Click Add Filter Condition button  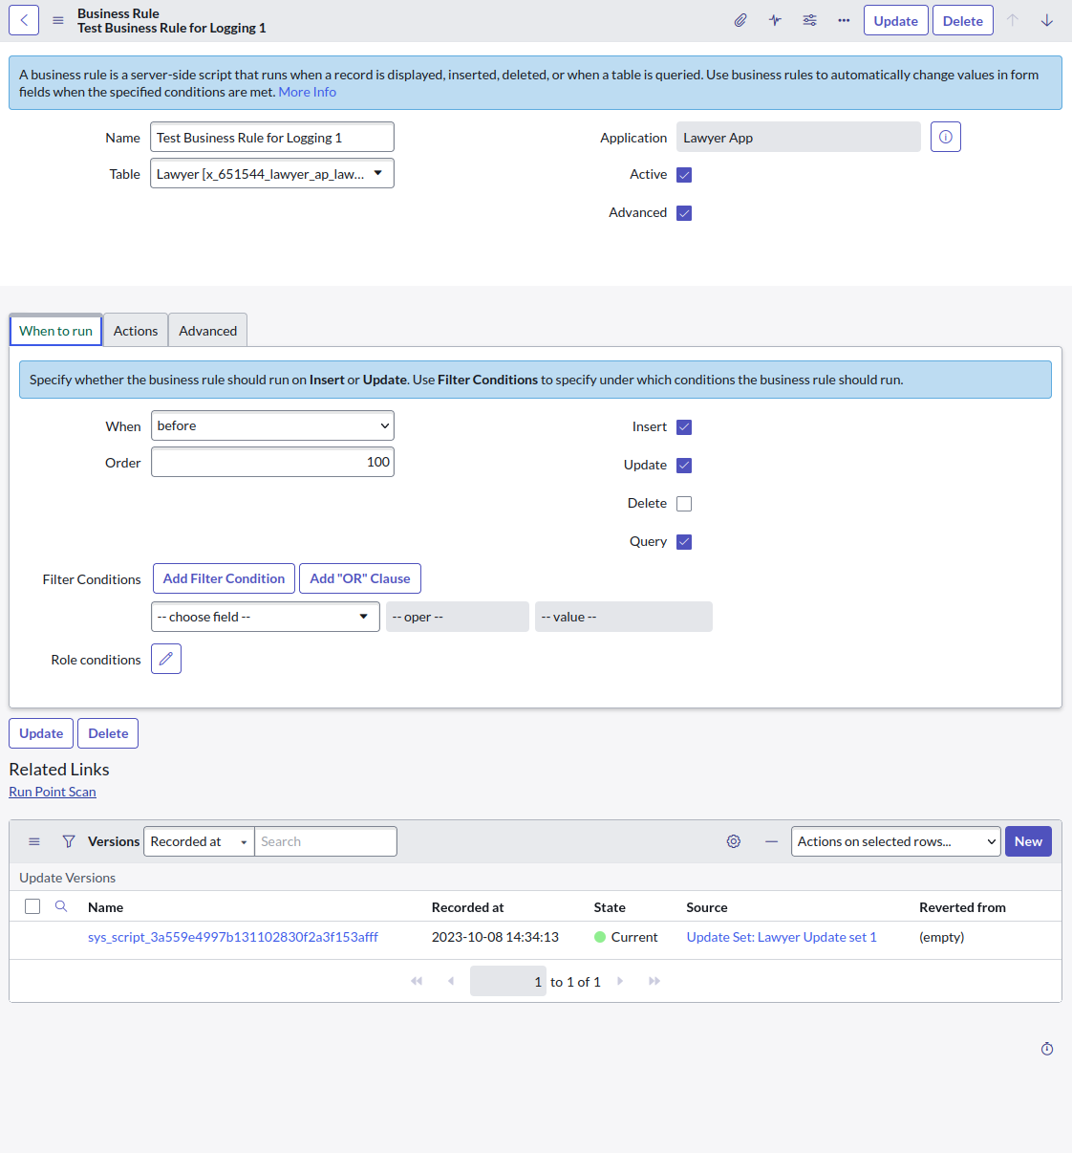click(224, 578)
